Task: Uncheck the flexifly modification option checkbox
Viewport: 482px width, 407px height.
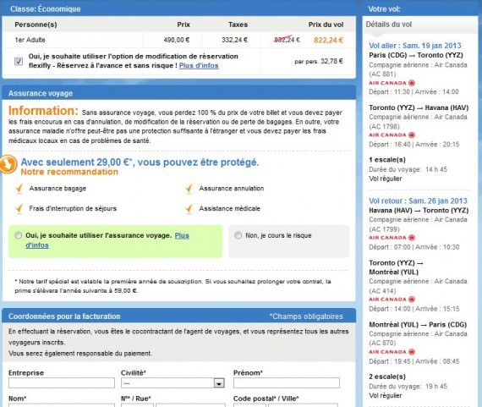Action: coord(19,61)
